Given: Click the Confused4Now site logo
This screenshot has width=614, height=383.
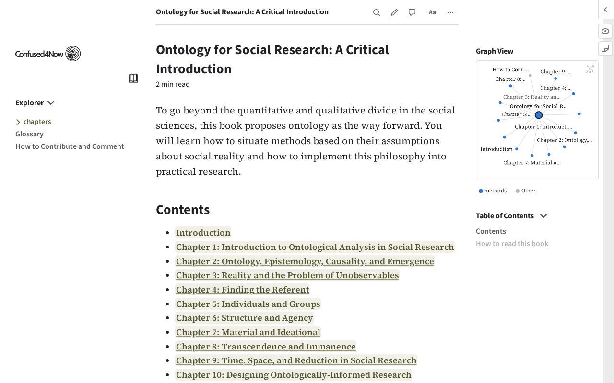Looking at the screenshot, I should (x=48, y=54).
